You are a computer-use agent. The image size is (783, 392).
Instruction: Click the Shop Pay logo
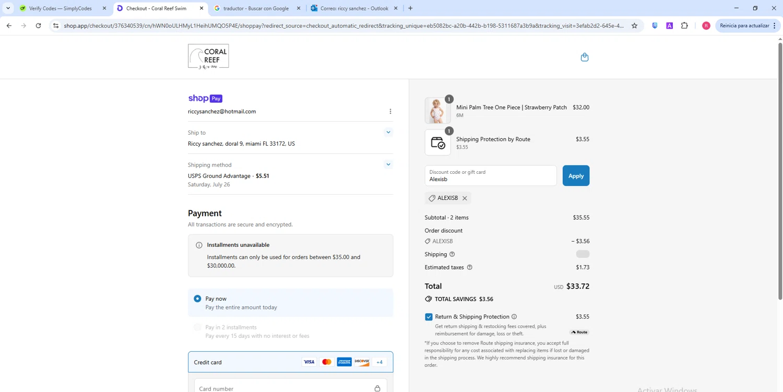[x=205, y=98]
